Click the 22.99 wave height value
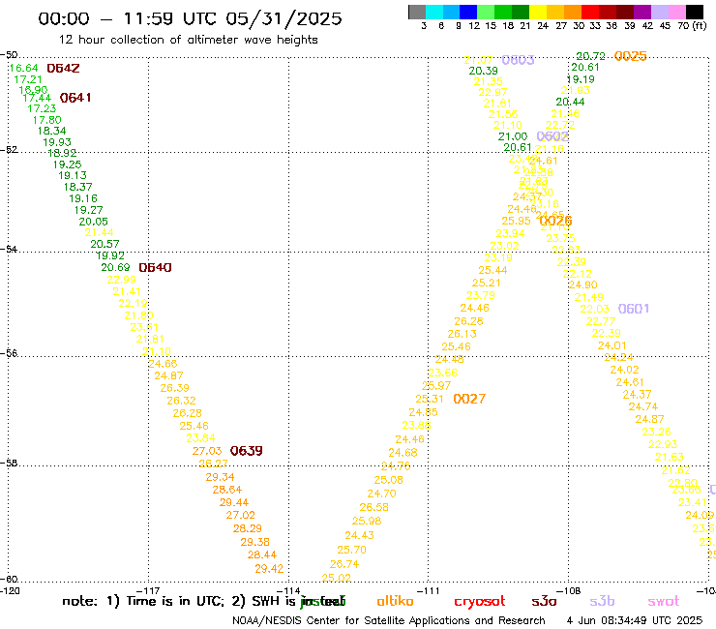The height and width of the screenshot is (629, 716). 122,280
